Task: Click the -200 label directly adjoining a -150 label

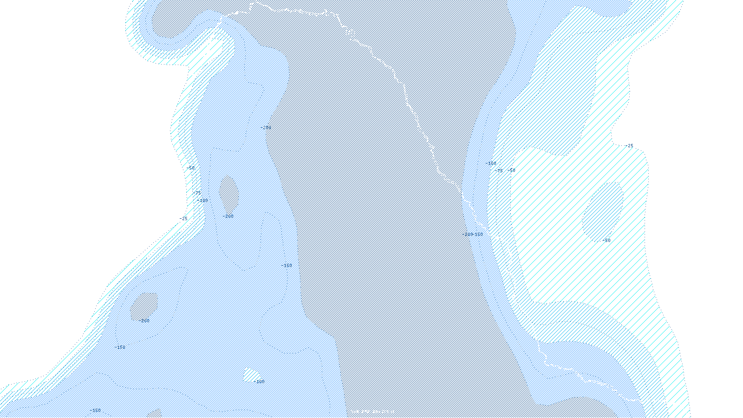Action: point(467,235)
